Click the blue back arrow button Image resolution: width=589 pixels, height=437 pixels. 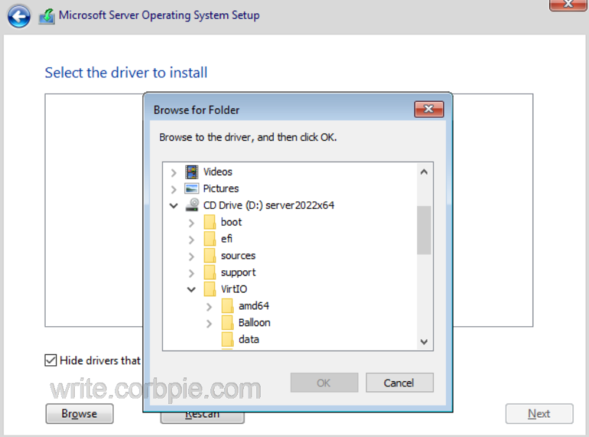(18, 16)
